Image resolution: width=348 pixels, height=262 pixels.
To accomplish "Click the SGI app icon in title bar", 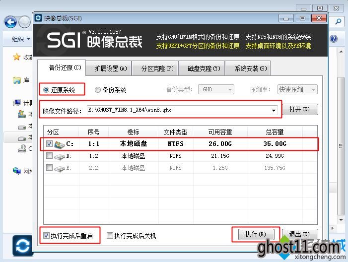I will (x=38, y=18).
